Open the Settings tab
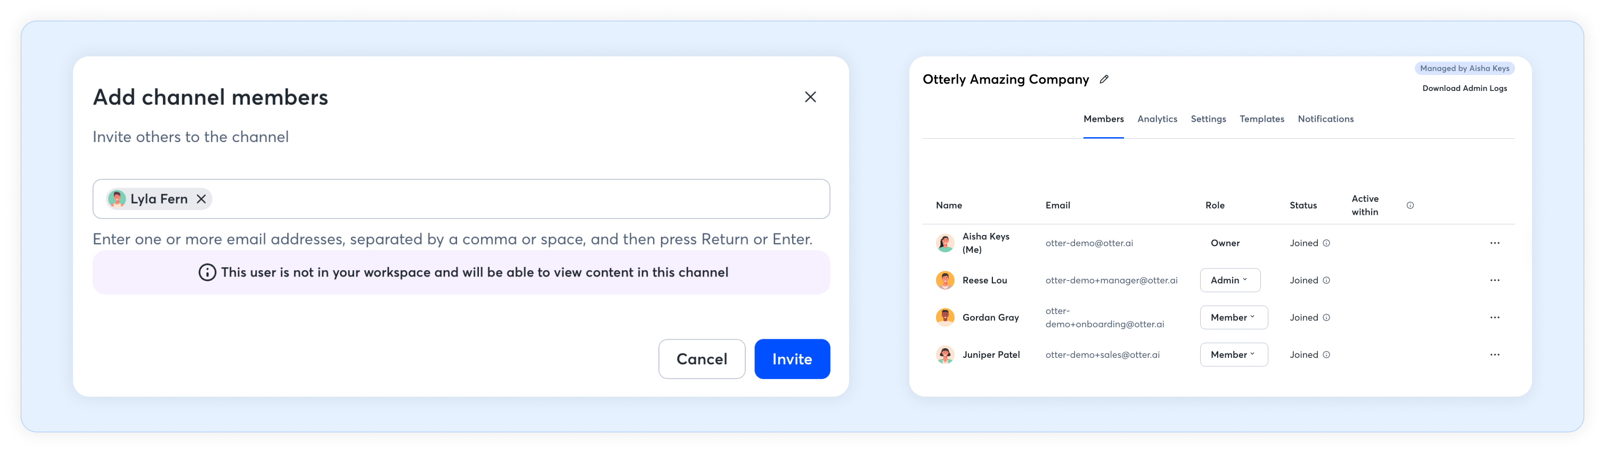 pyautogui.click(x=1208, y=119)
